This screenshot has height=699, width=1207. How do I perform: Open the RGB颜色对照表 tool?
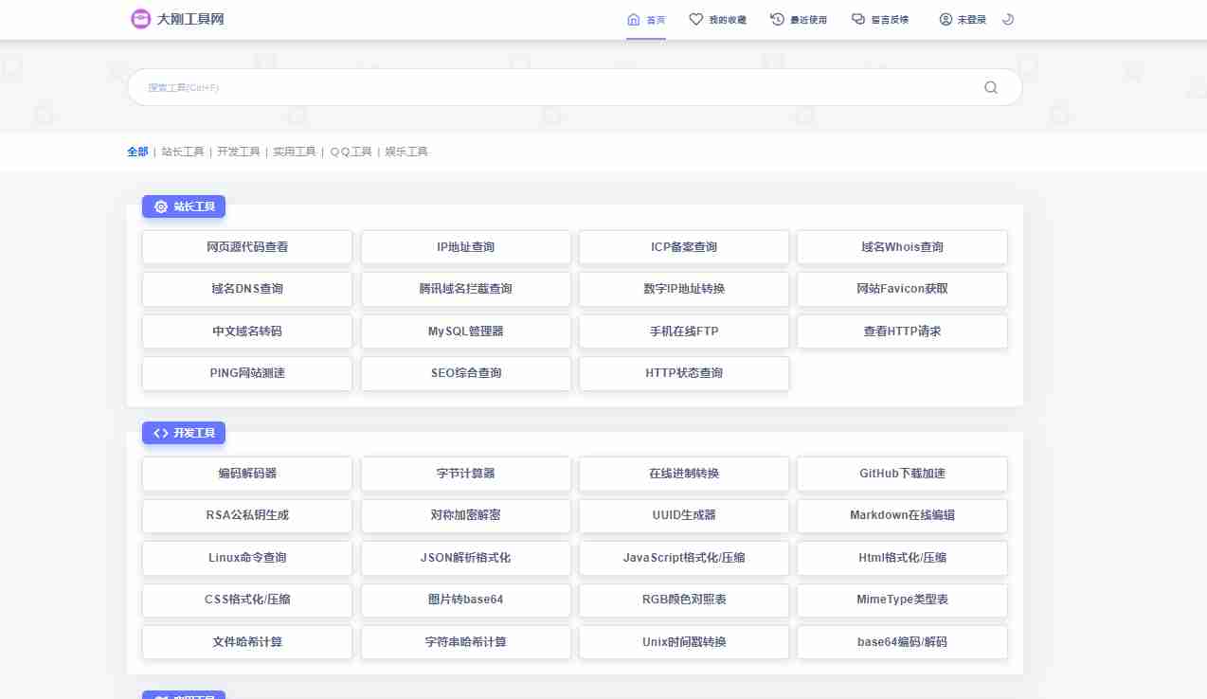(683, 600)
